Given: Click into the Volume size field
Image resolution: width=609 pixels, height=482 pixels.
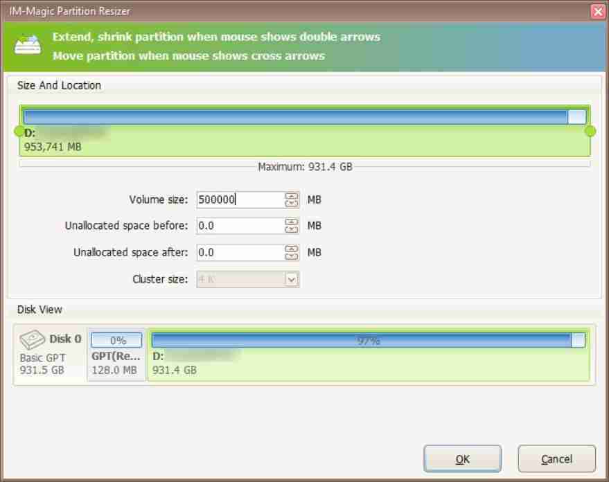Looking at the screenshot, I should point(240,200).
